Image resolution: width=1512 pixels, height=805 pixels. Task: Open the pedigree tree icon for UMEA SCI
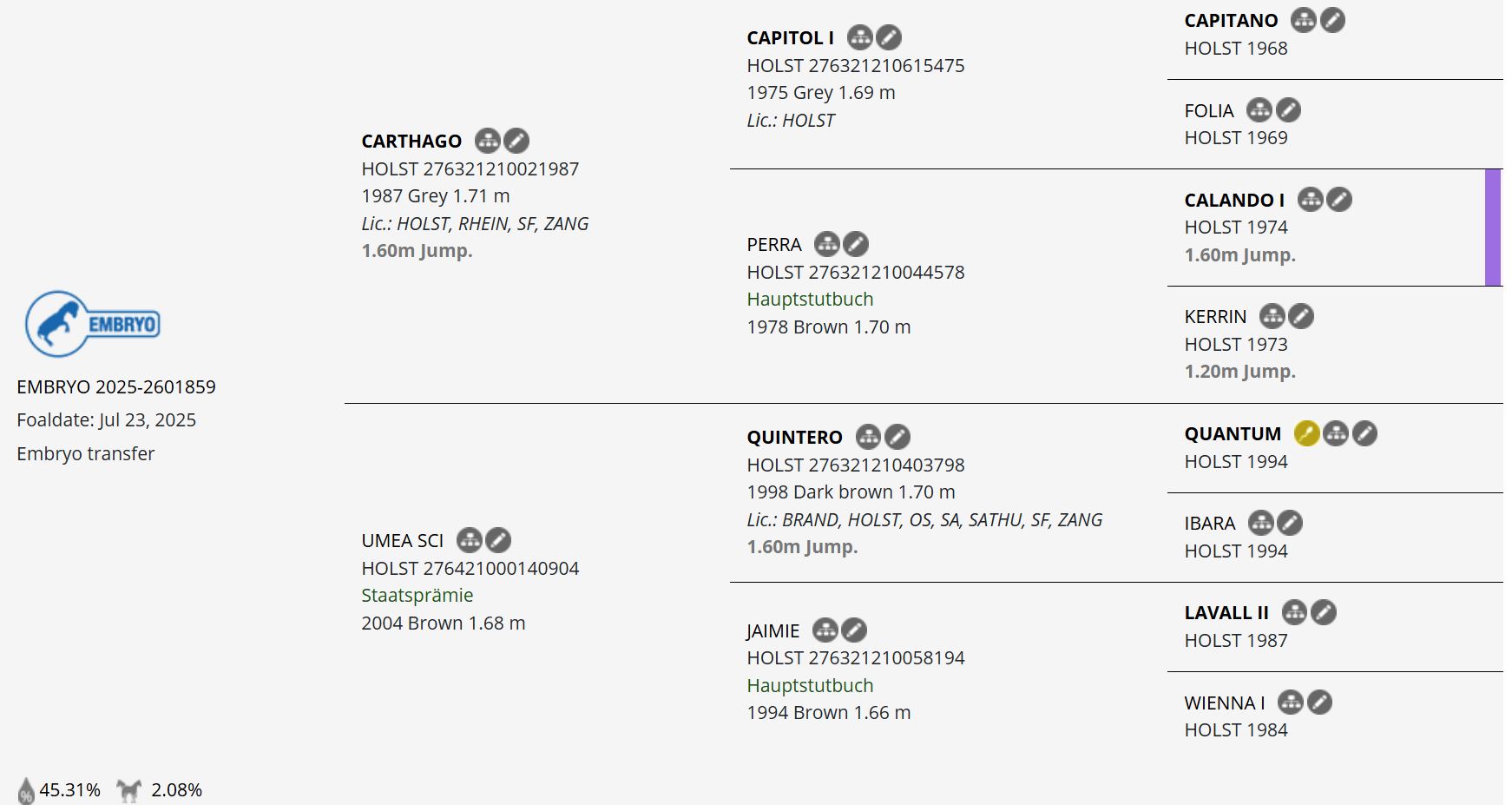[469, 540]
